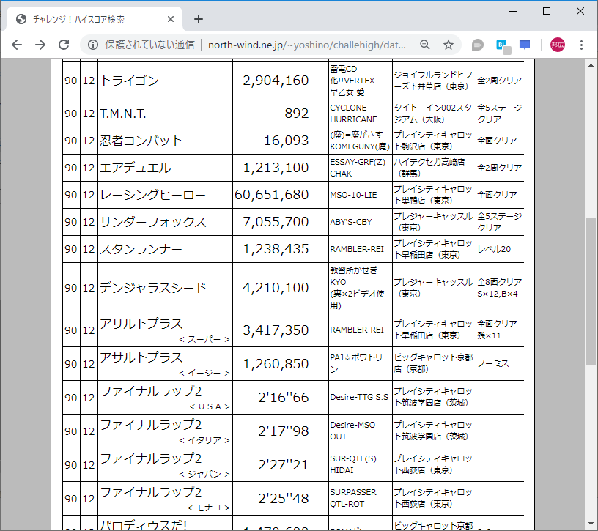Image resolution: width=598 pixels, height=531 pixels.
Task: Click ファイナルラップ2 in the イタリア row
Action: tap(151, 425)
